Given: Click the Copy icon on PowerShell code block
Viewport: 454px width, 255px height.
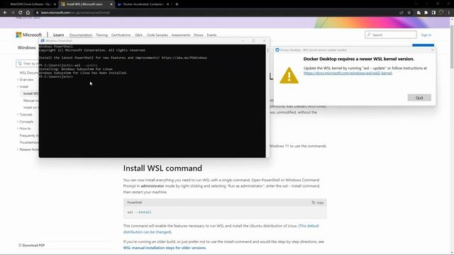Looking at the screenshot, I should click(x=314, y=203).
